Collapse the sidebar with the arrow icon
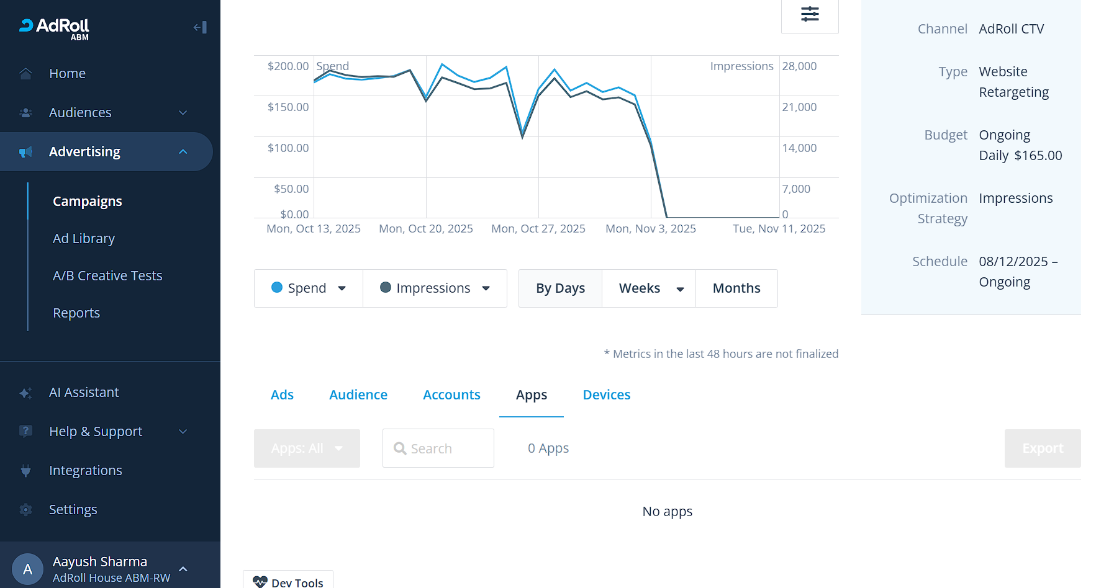The image size is (1114, 588). click(x=200, y=27)
